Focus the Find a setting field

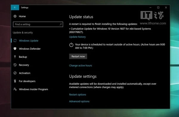38,24
